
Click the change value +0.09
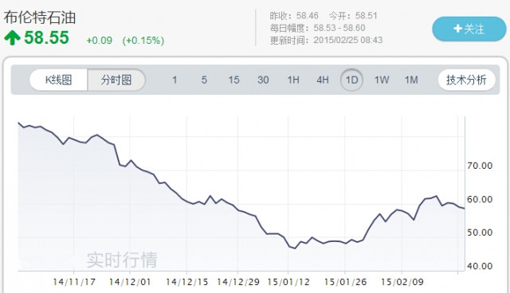point(99,41)
